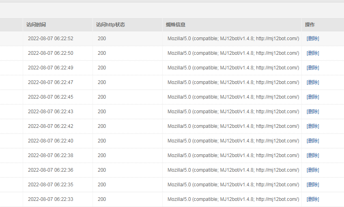
Task: Click the 访问时间 column header
Action: (x=36, y=25)
